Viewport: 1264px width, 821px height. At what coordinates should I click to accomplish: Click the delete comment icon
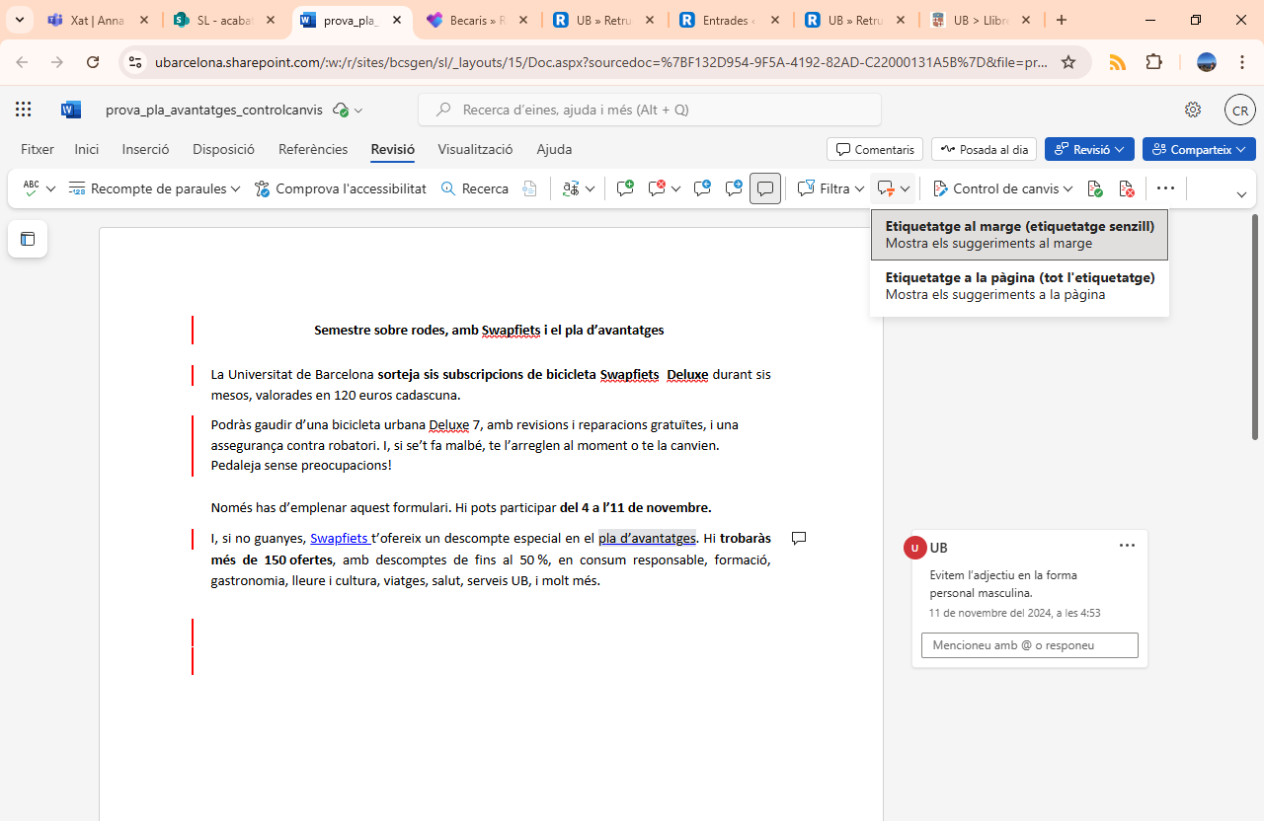tap(657, 188)
